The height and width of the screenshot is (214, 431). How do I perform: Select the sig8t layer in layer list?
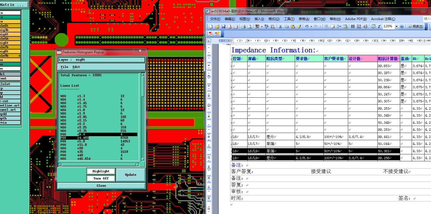pos(10,51)
